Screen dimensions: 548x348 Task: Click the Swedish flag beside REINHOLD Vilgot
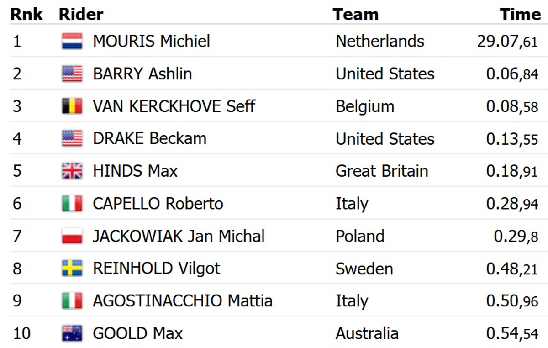pos(72,268)
